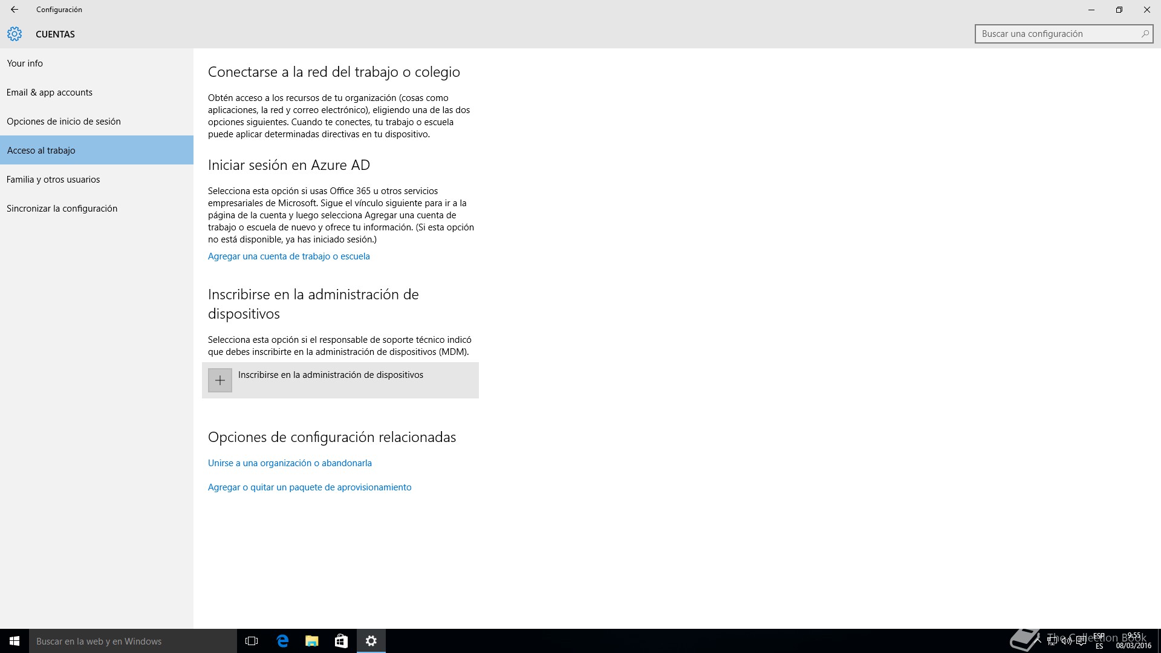Open Unirse a una organización o abandonarla
Viewport: 1161px width, 653px height.
tap(290, 463)
